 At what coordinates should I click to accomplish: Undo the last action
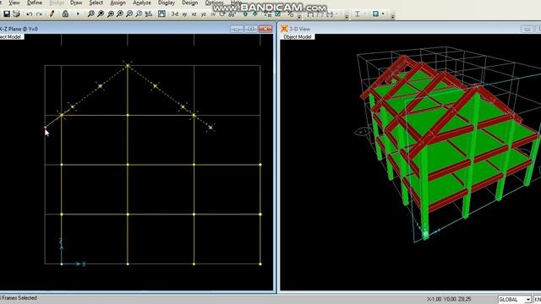coord(30,14)
